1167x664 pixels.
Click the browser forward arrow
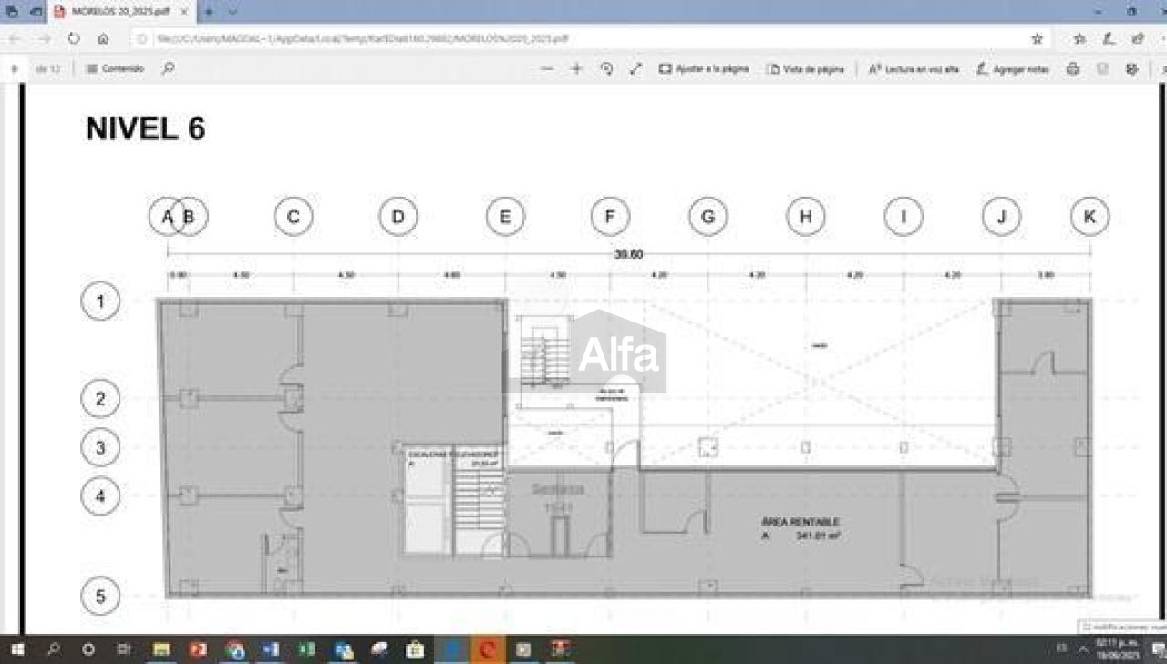click(45, 39)
